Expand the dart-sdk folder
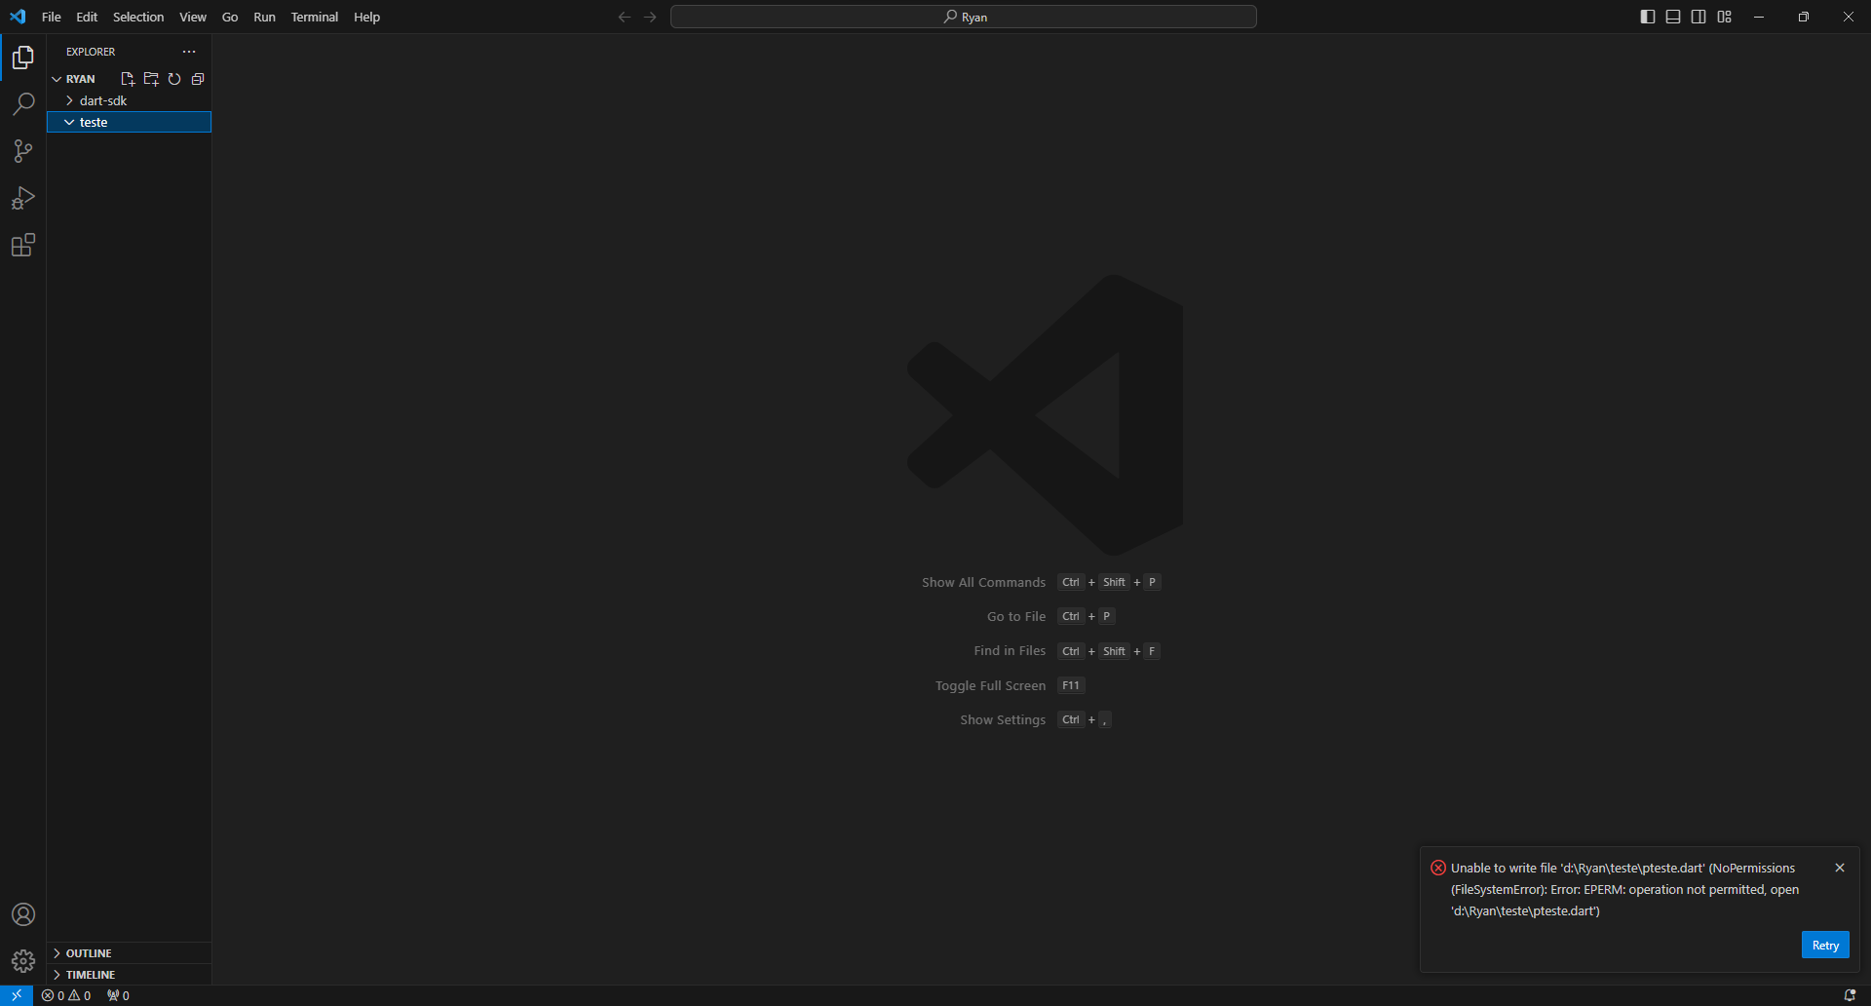 pyautogui.click(x=129, y=100)
